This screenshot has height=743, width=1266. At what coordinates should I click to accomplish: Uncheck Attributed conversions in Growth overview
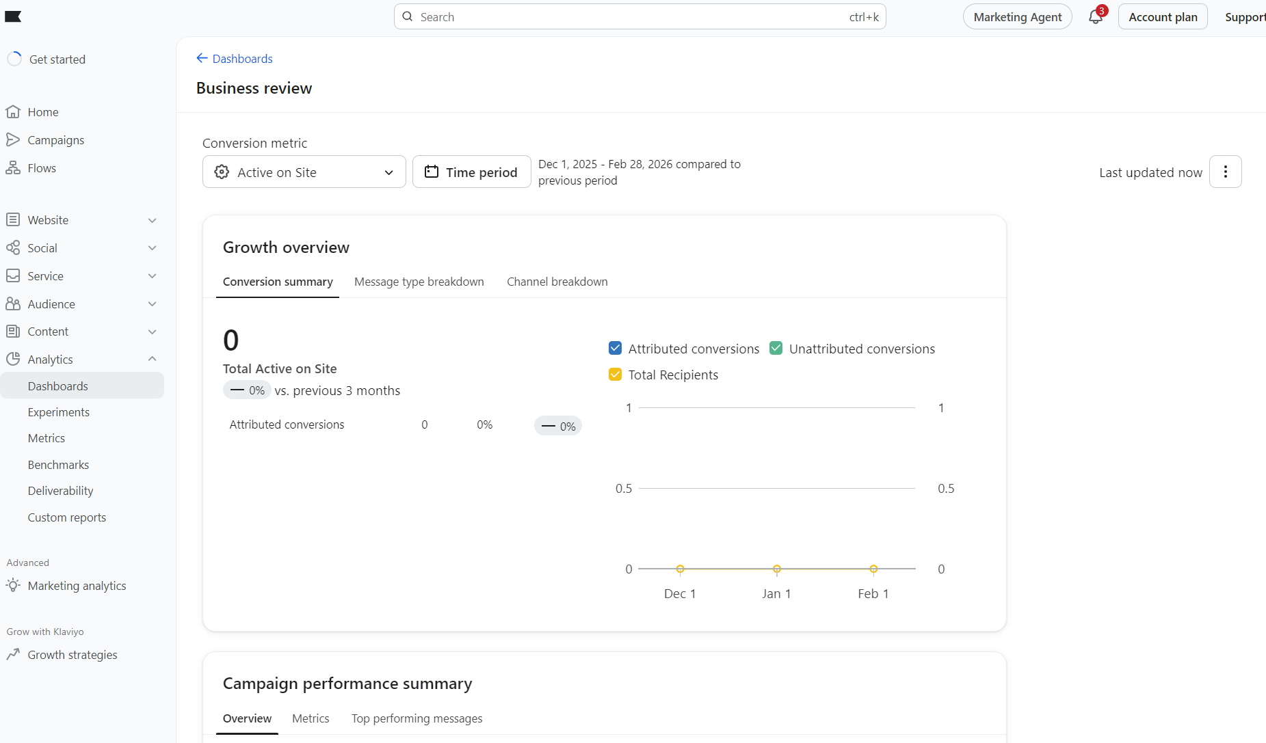tap(615, 348)
